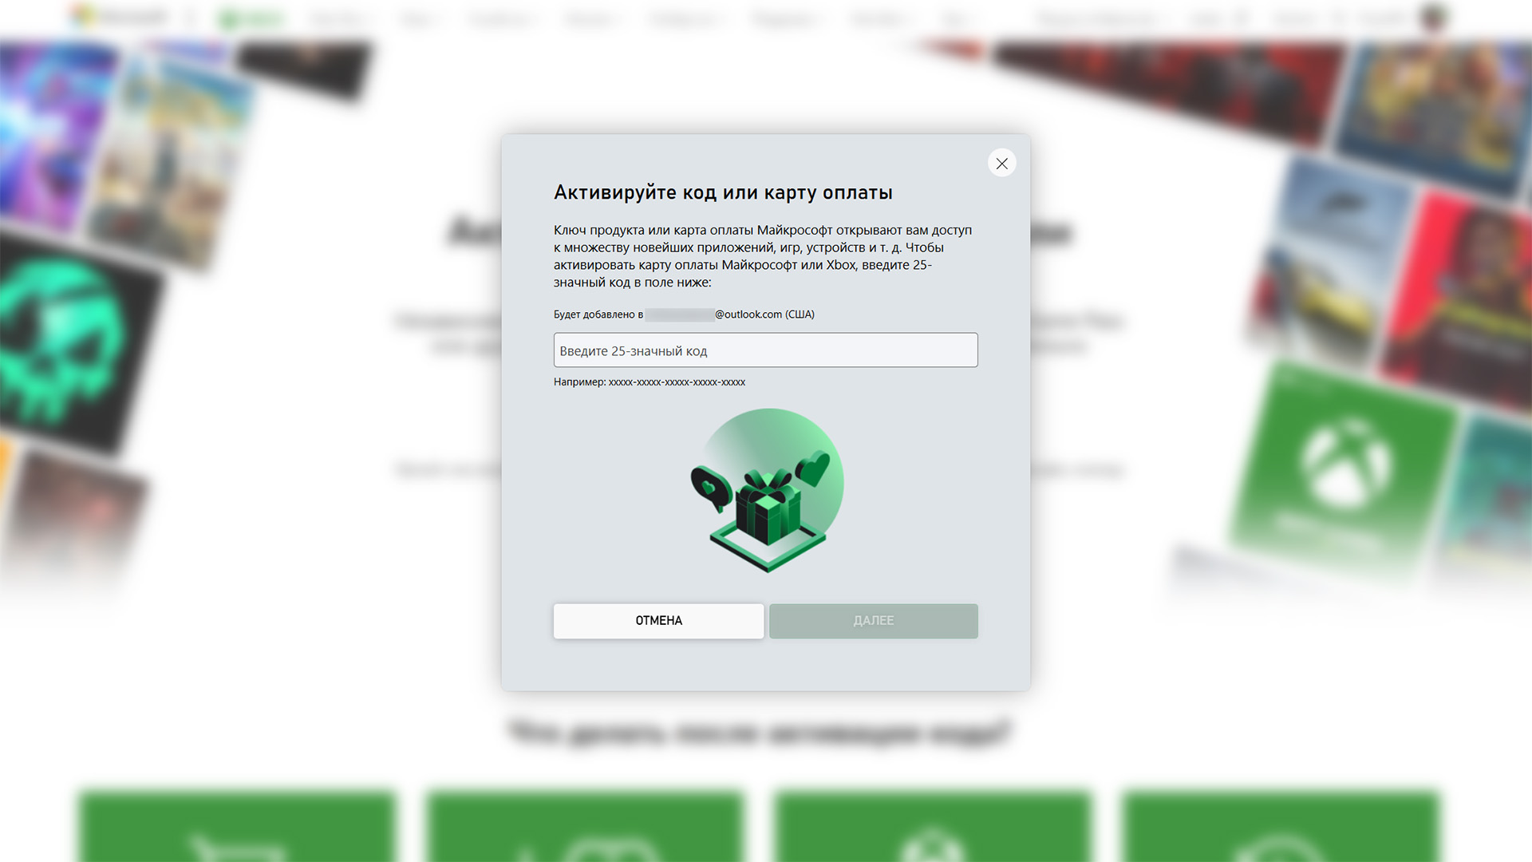
Task: Click the gift box illustration
Action: tap(768, 508)
